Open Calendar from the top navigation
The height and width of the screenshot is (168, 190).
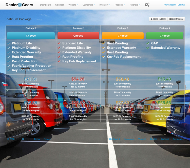click(x=60, y=5)
